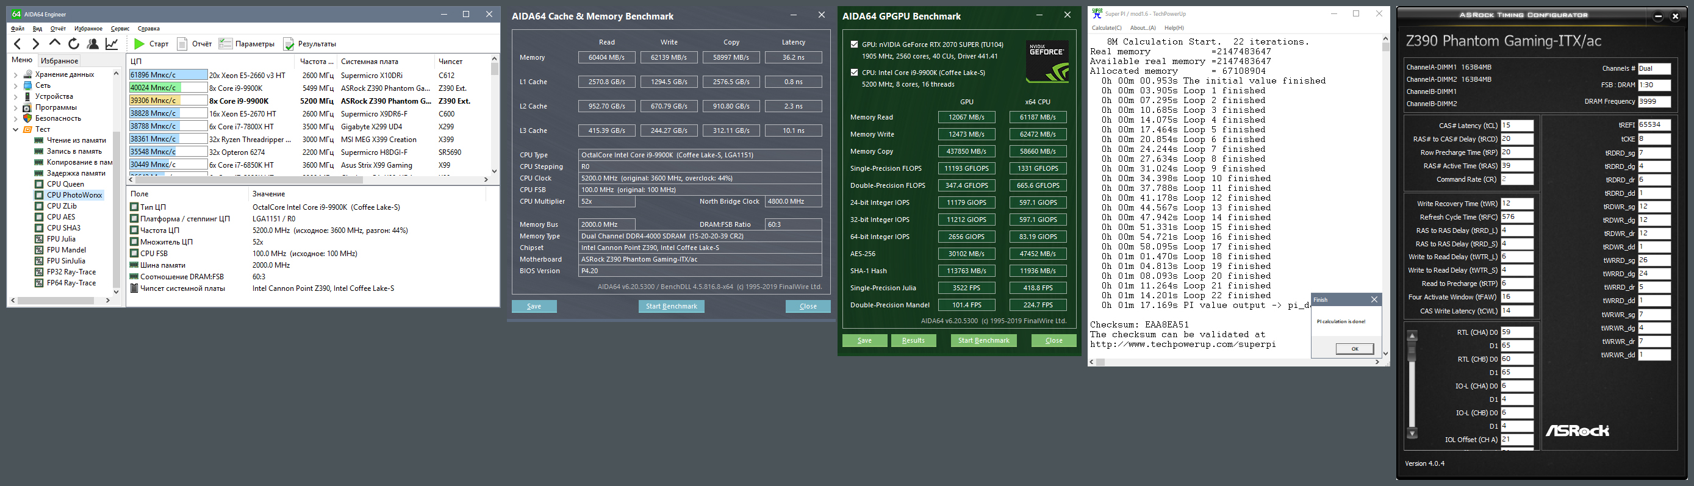This screenshot has height=486, width=1694.
Task: Go back with AIDA64 back arrow
Action: click(x=18, y=44)
